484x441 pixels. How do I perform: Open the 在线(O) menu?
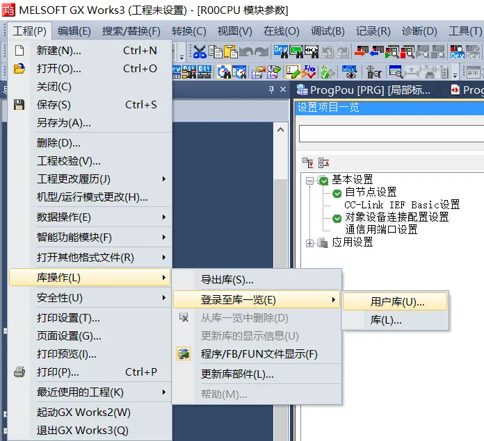tap(281, 31)
